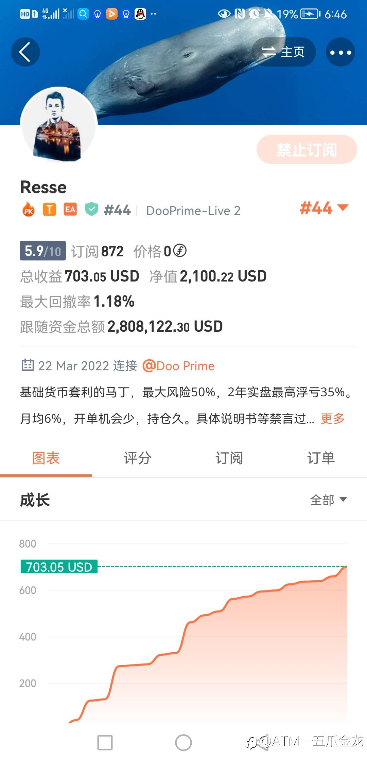Expand description with 更多 link
Viewport: 367px width, 762px height.
coord(332,418)
